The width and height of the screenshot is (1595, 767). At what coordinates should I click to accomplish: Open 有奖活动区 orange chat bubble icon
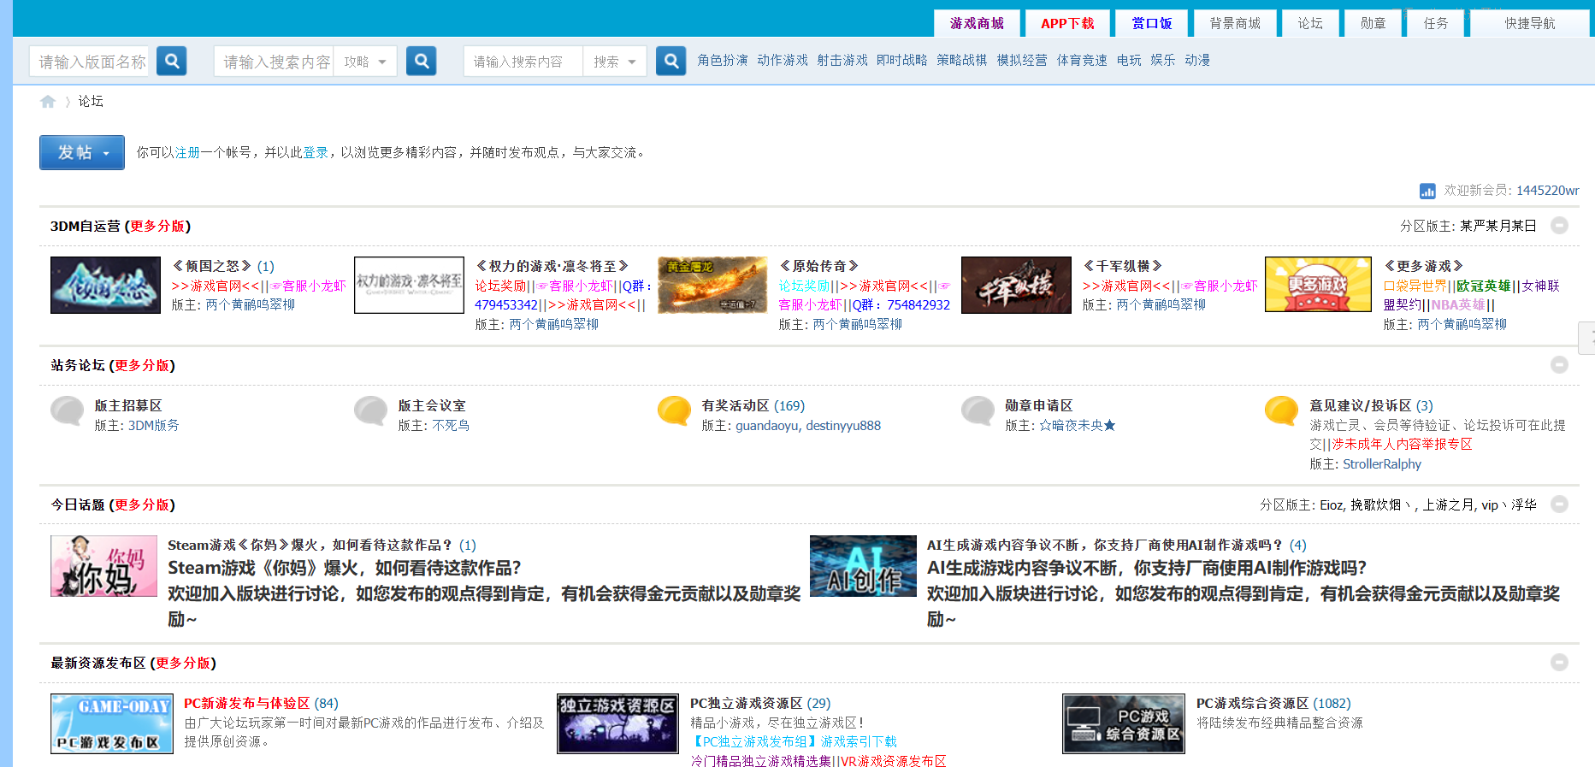(674, 411)
